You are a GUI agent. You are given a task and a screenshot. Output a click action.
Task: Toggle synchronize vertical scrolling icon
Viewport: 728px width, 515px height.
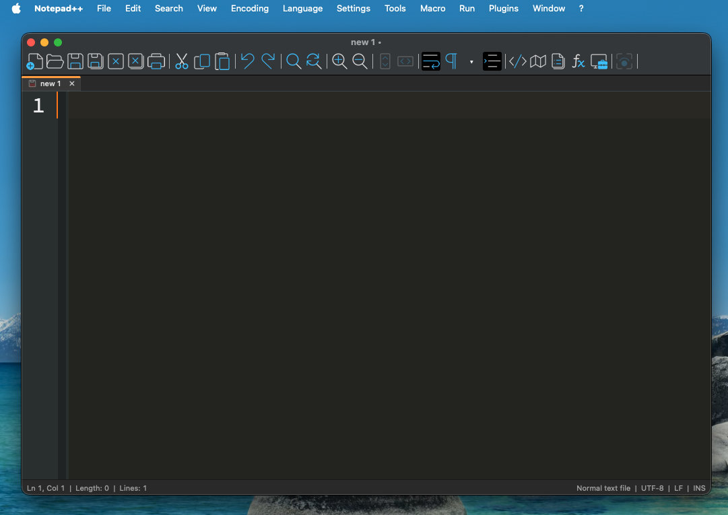[385, 61]
